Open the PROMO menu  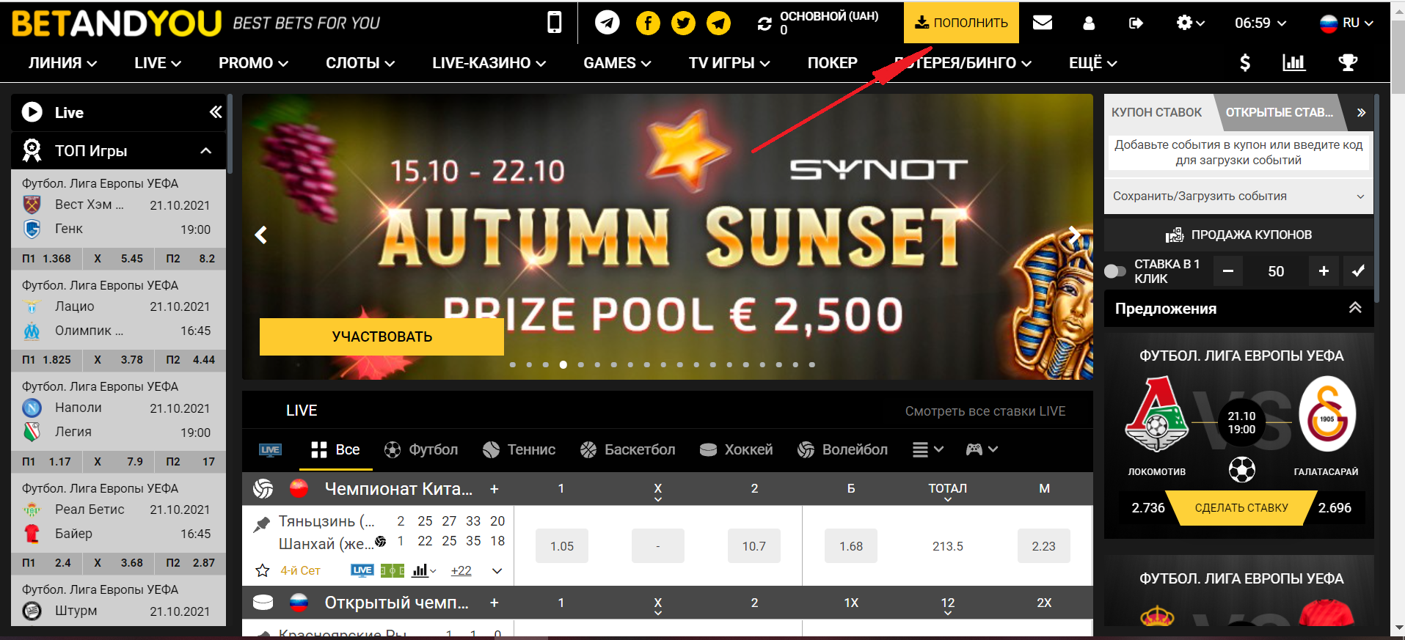coord(253,63)
